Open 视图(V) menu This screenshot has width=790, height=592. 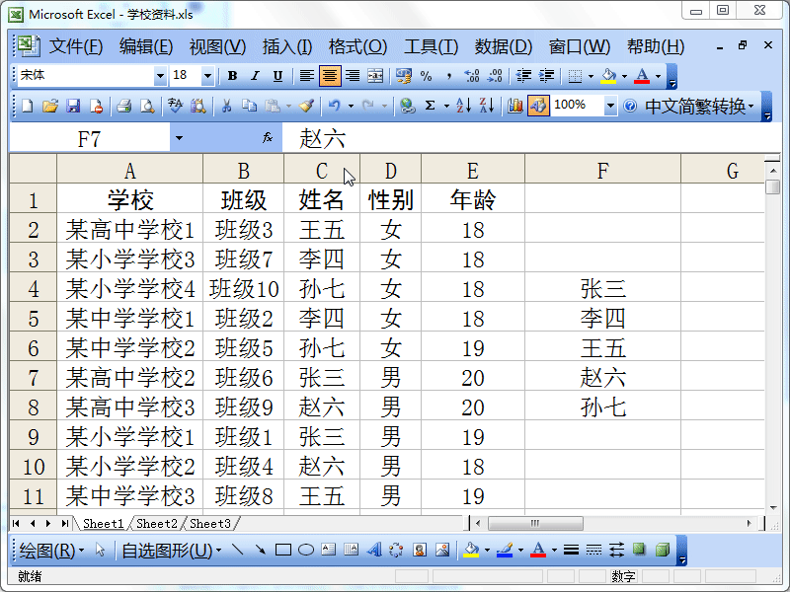217,46
